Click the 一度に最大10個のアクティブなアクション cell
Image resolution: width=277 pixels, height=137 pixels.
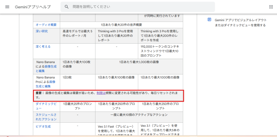pos(139,115)
